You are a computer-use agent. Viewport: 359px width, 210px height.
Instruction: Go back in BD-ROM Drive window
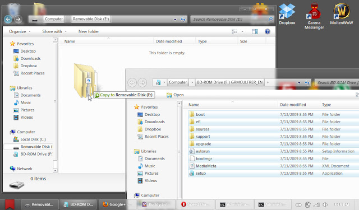point(132,82)
